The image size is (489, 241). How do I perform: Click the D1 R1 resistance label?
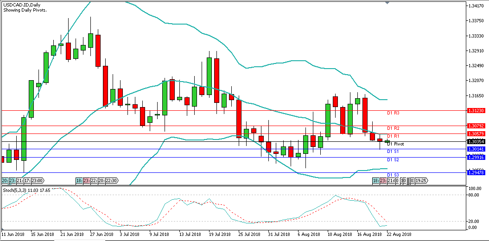pyautogui.click(x=393, y=136)
